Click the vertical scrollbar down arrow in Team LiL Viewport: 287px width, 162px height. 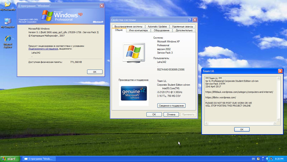[x=278, y=120]
